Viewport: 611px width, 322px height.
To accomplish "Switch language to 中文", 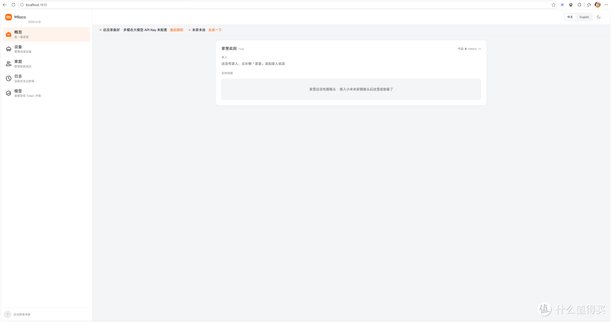I will 570,17.
